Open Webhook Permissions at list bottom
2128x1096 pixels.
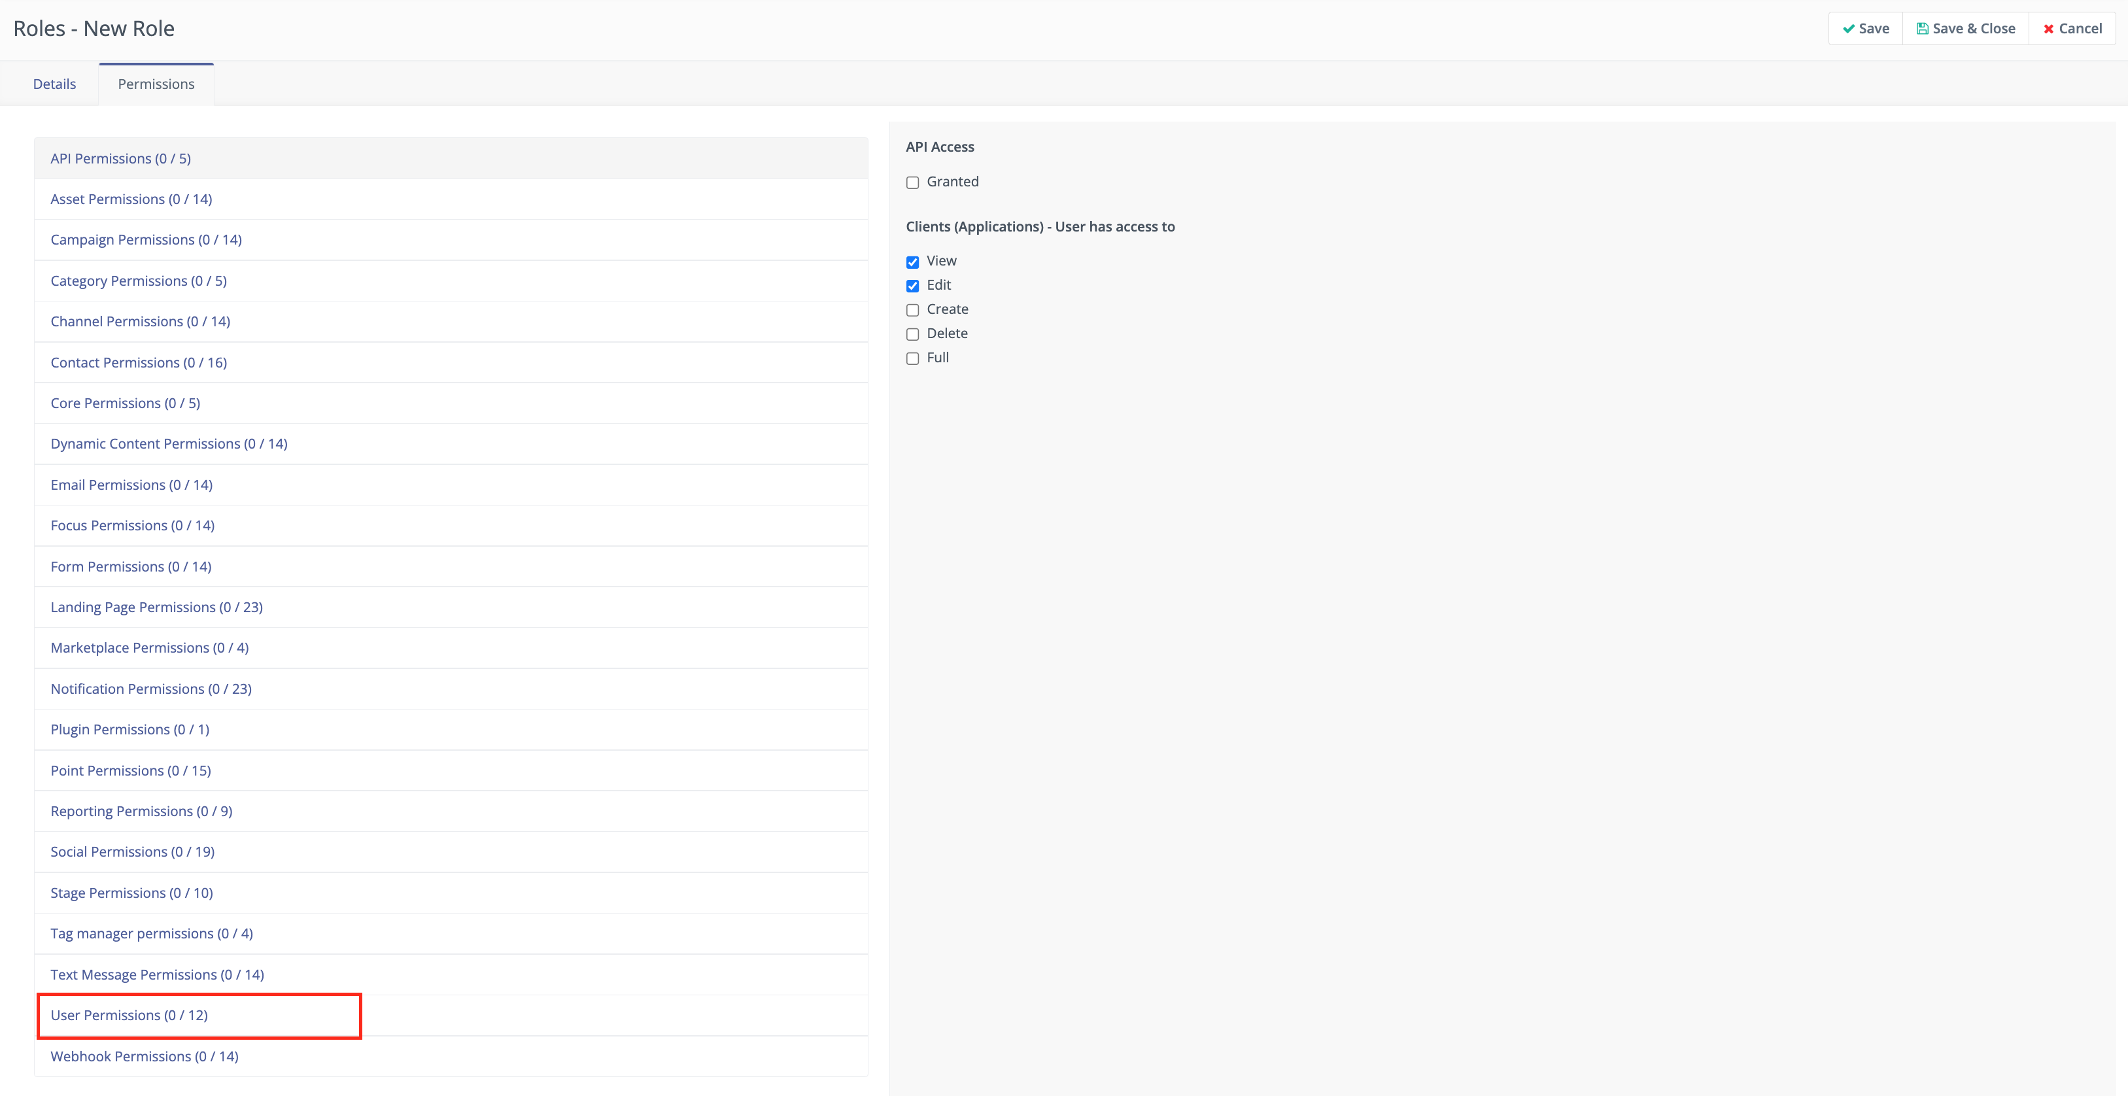coord(145,1056)
